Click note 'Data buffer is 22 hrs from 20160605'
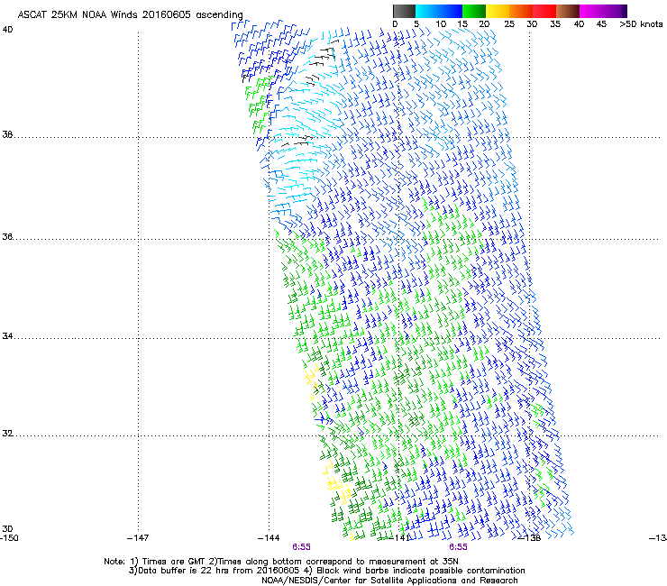The image size is (667, 586). (x=219, y=571)
